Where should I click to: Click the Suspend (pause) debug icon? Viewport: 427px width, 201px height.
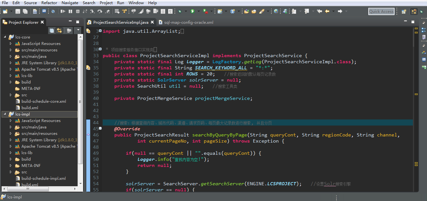pyautogui.click(x=70, y=11)
